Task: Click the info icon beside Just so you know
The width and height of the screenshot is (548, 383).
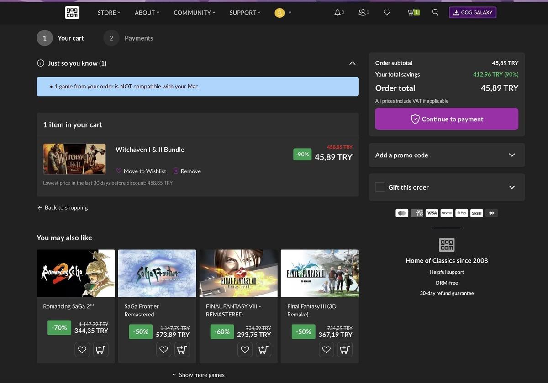Action: coord(41,63)
